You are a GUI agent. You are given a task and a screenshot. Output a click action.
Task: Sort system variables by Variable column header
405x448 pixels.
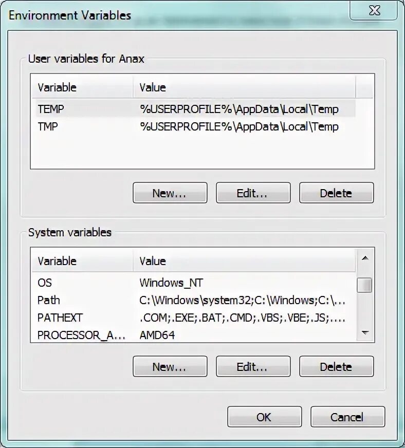tap(82, 260)
